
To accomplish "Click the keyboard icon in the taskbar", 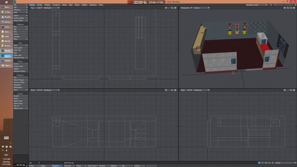I will coord(6,138).
